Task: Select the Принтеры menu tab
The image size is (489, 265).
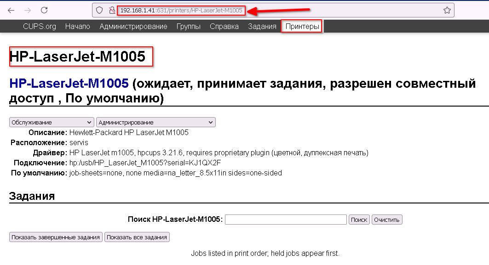Action: (301, 26)
